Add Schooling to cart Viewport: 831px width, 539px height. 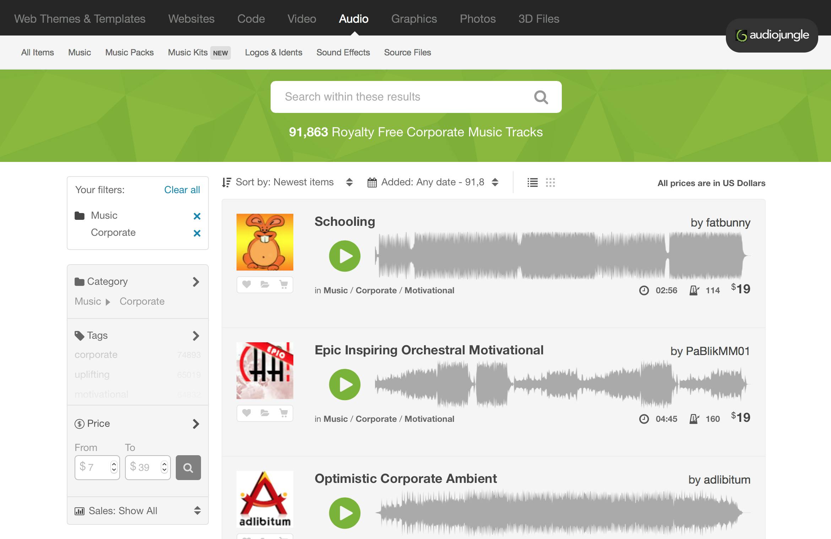point(283,284)
